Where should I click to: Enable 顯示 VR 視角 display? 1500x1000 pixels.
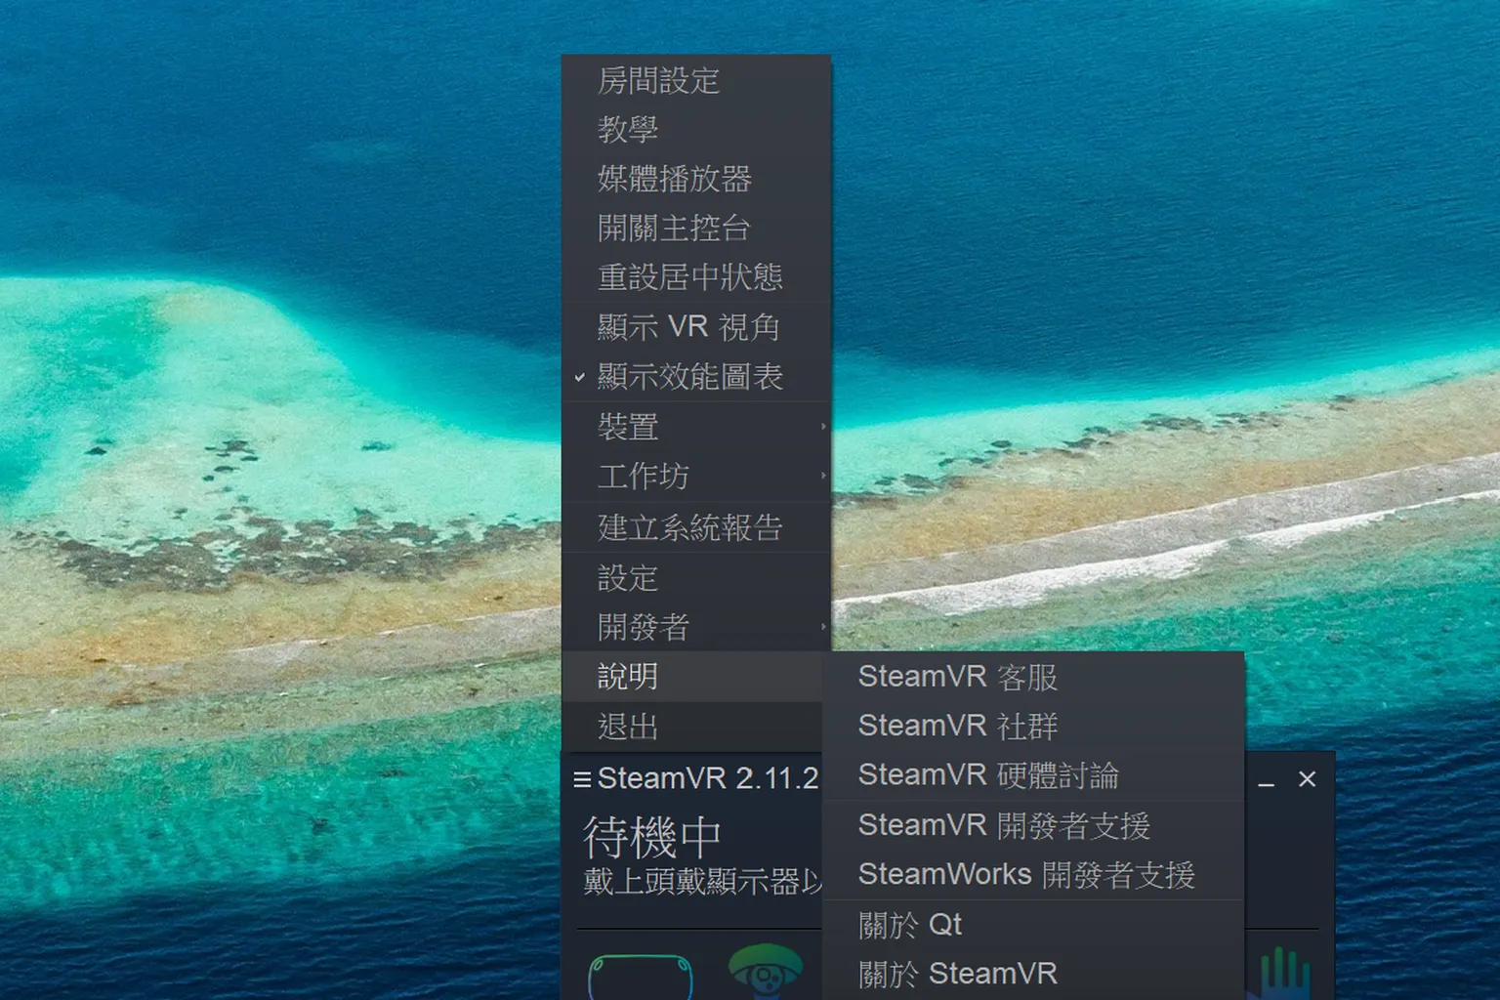coord(687,328)
